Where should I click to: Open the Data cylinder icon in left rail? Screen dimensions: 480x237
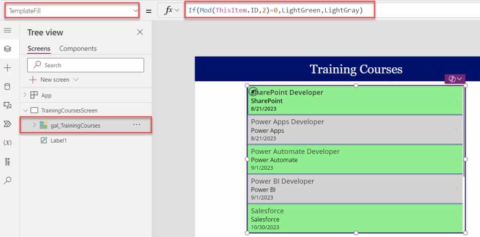[7, 87]
